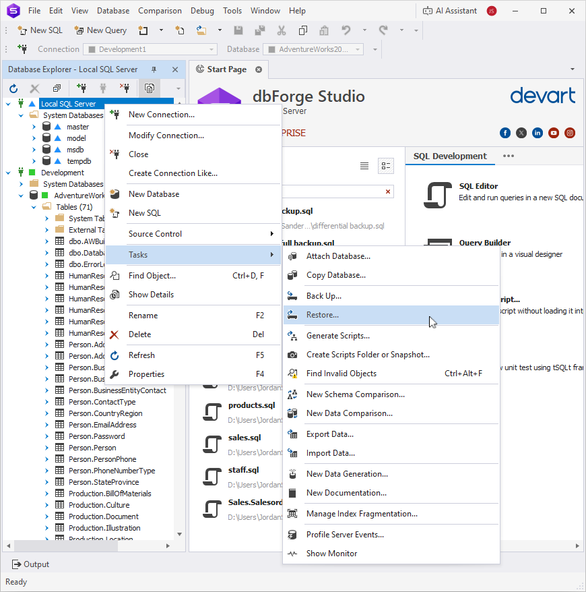Click the devart logo on Start Page
The image size is (586, 592).
543,96
